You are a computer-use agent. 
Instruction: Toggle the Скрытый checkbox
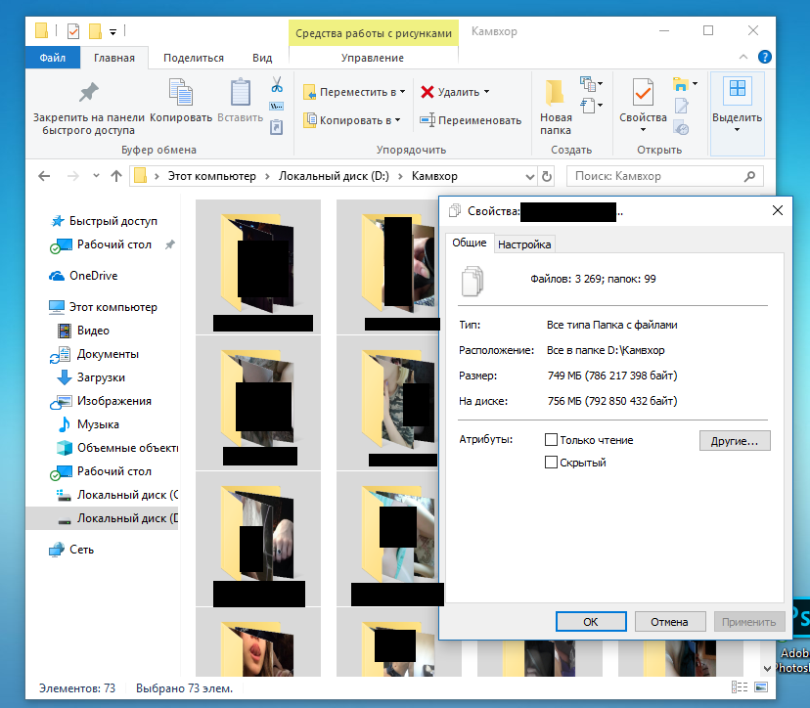(x=551, y=463)
